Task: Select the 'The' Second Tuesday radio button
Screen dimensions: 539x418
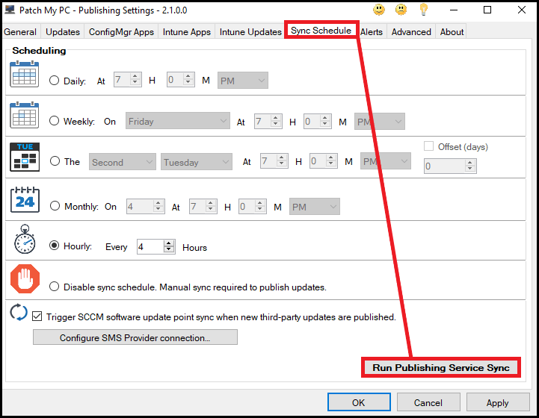Action: (55, 161)
